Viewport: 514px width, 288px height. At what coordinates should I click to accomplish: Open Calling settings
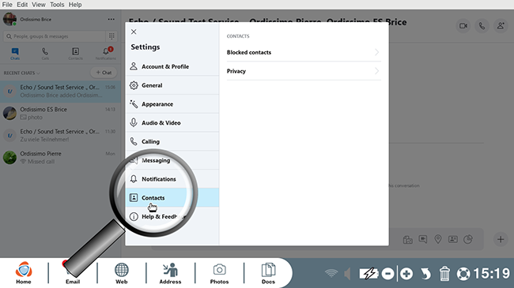pyautogui.click(x=172, y=142)
